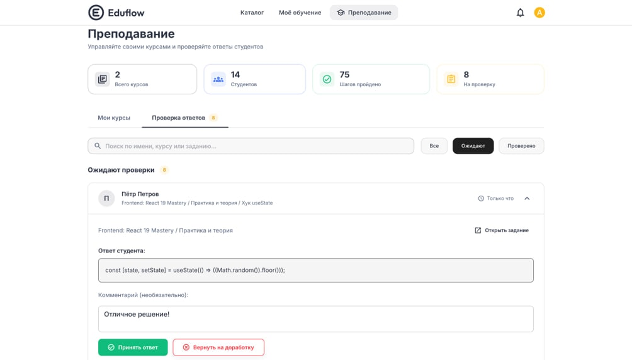Click Принять ответ button

click(133, 347)
